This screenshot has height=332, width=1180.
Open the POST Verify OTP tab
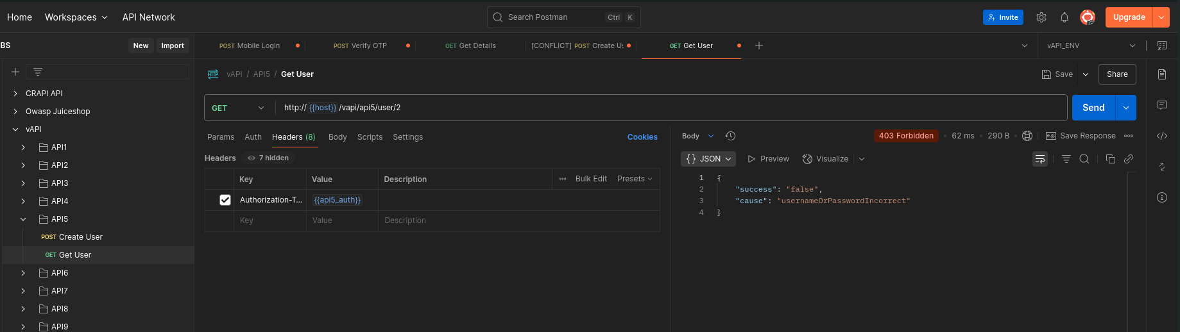(360, 46)
